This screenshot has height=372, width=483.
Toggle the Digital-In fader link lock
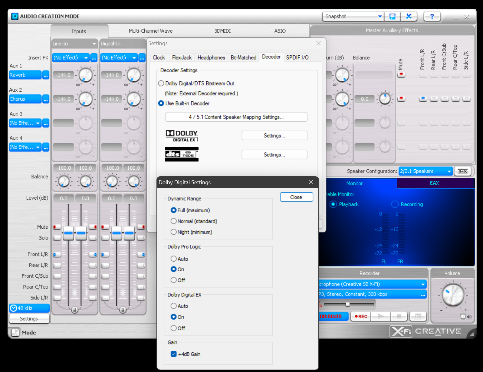click(123, 310)
